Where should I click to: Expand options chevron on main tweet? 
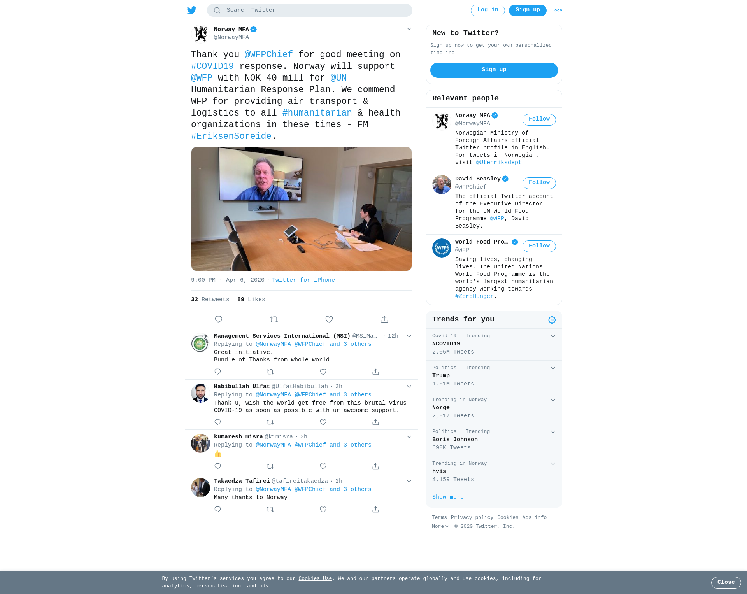click(409, 29)
